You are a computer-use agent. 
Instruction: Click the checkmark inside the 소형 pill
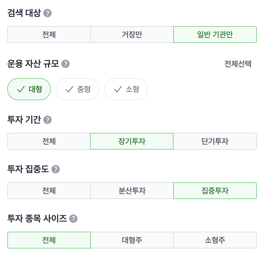coord(117,89)
